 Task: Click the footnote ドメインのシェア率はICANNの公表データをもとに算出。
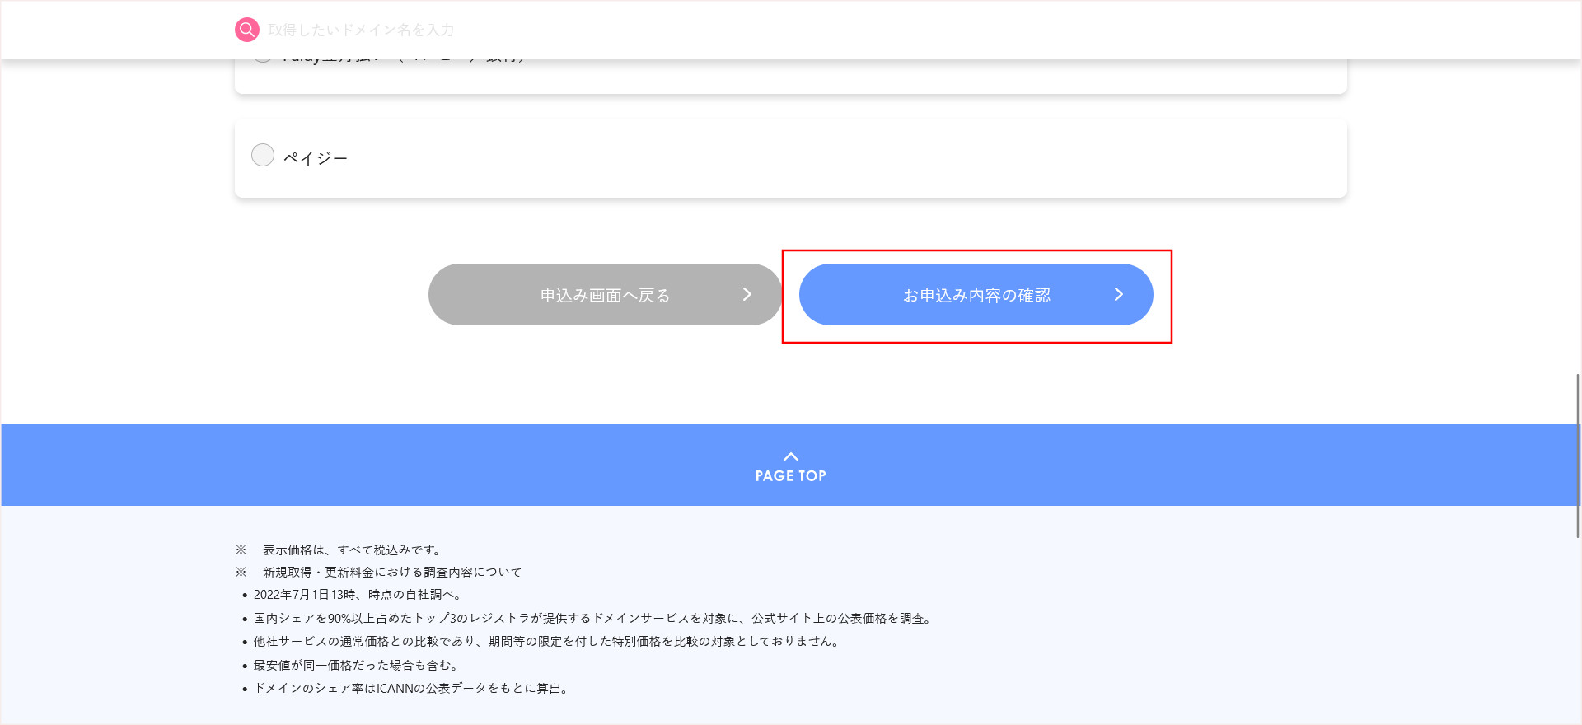413,688
